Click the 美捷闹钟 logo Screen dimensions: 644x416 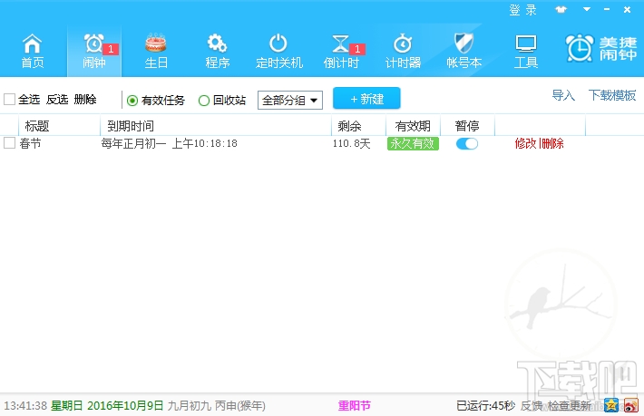(x=600, y=48)
